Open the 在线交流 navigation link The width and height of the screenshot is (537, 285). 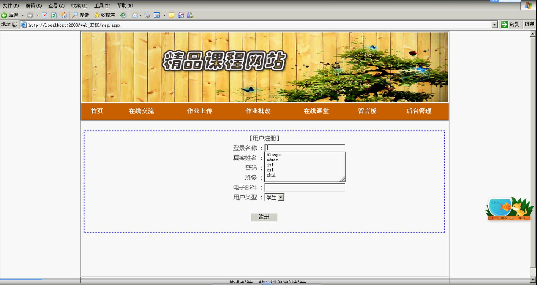click(141, 111)
